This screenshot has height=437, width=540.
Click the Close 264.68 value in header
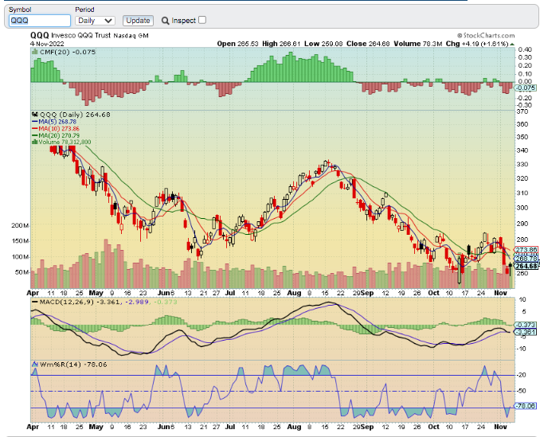(x=368, y=44)
